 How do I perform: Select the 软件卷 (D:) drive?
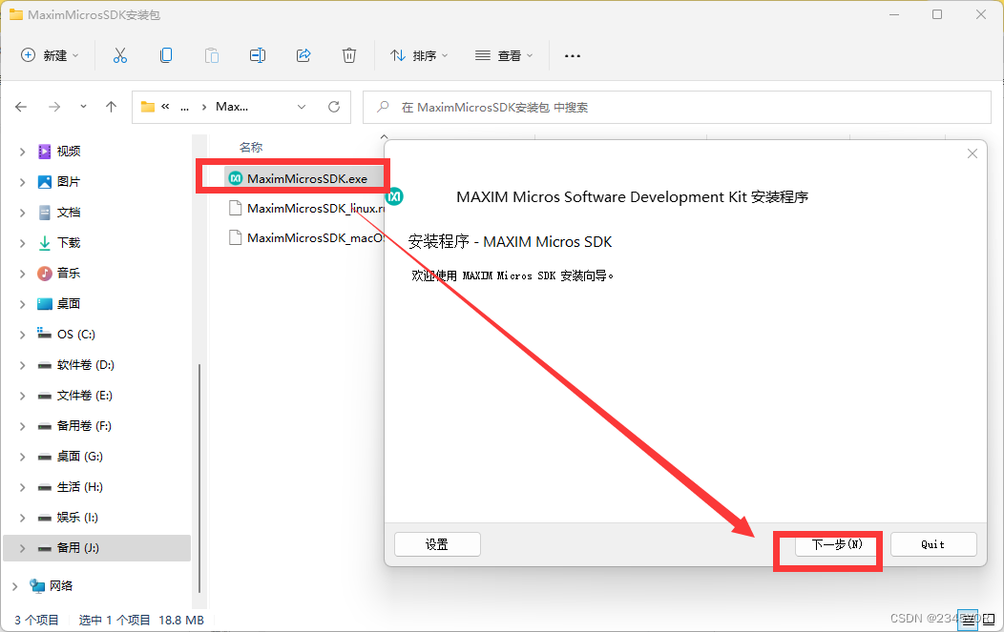click(x=85, y=364)
